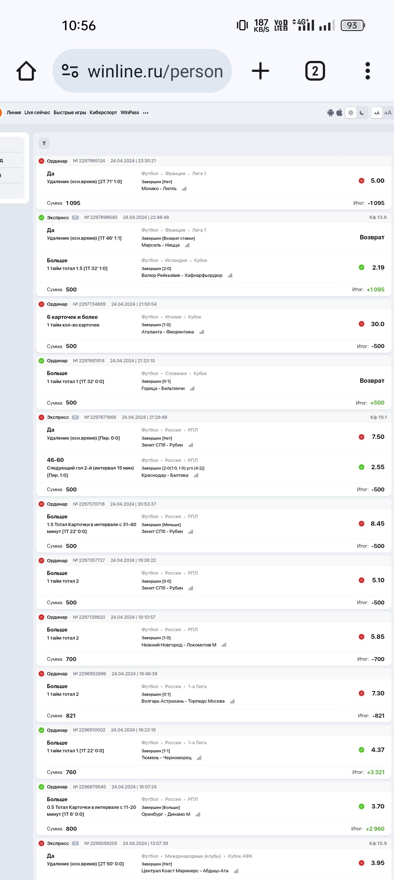Open the browser three-dot menu
Viewport: 394px width, 880px height.
click(x=367, y=71)
